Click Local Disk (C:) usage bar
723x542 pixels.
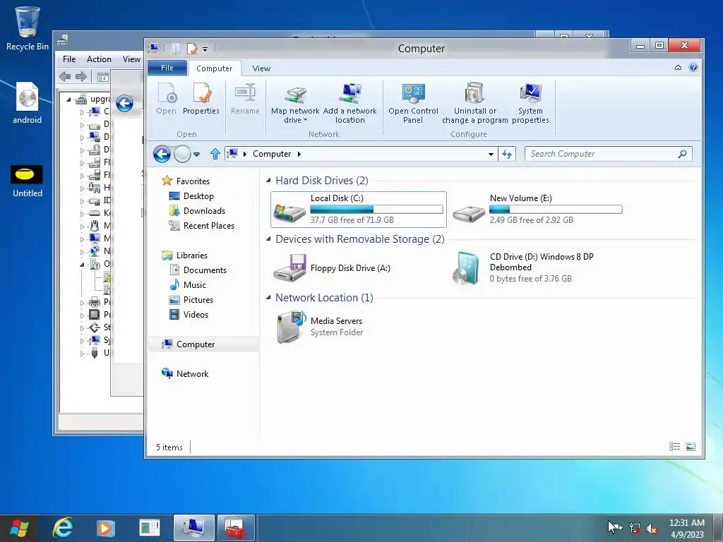click(x=376, y=209)
